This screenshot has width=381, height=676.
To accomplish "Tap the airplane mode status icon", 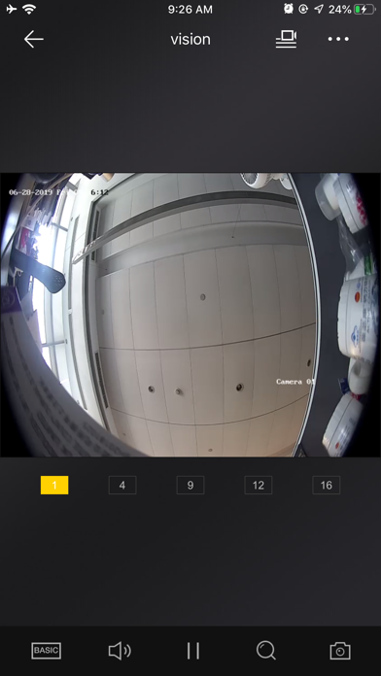I will (12, 9).
